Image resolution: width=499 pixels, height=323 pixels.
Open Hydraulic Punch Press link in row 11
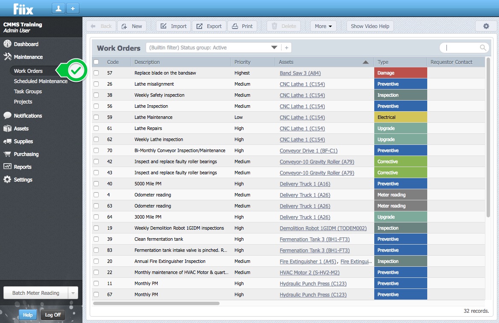[313, 284]
